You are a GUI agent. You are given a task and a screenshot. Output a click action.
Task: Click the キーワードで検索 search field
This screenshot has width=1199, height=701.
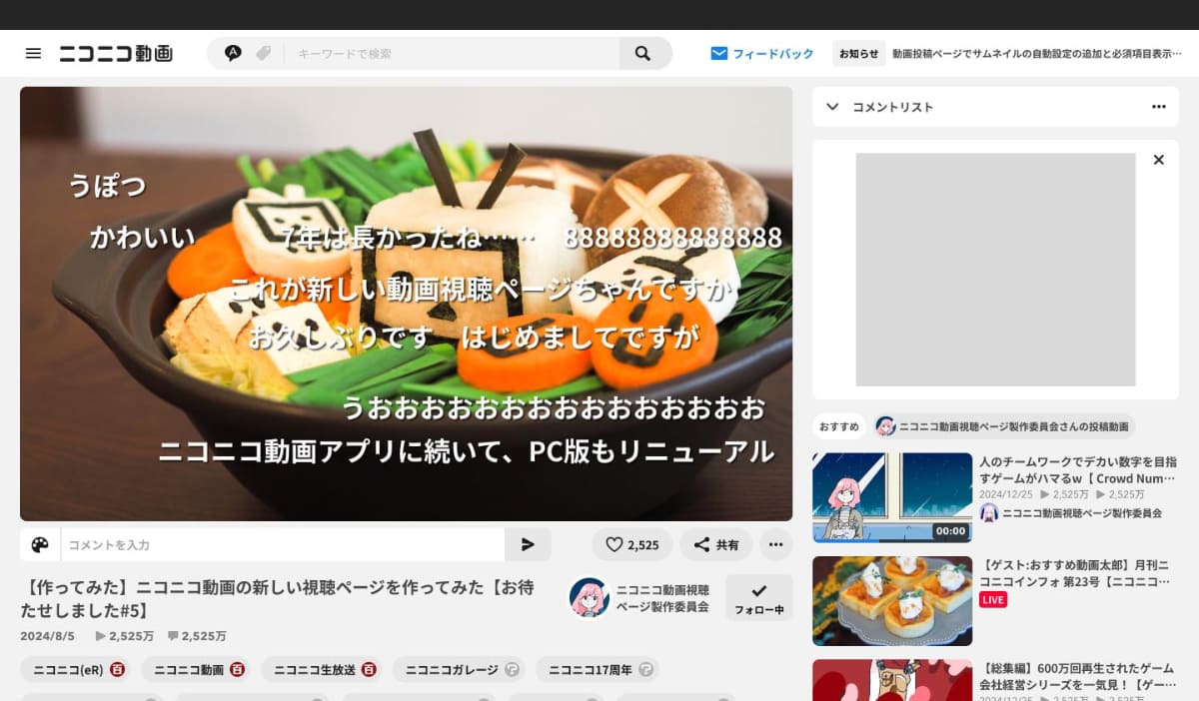click(x=452, y=54)
